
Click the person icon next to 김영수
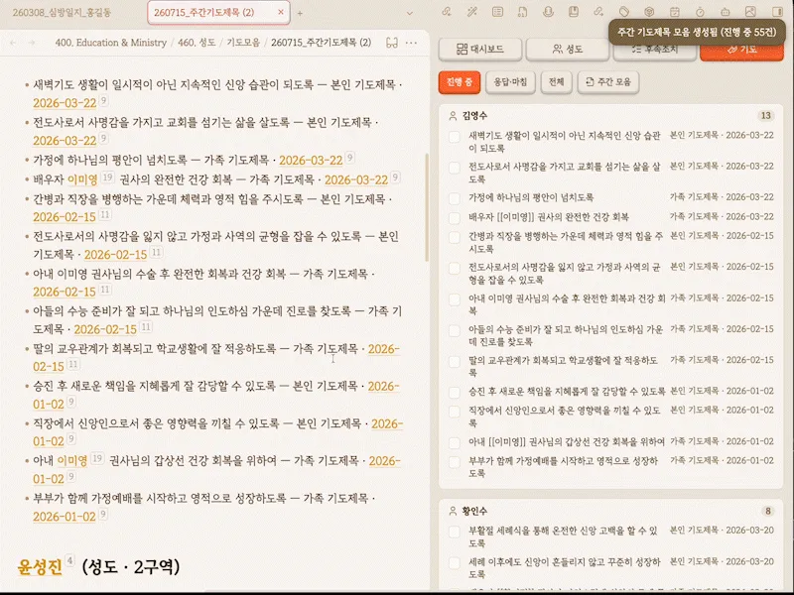(453, 116)
